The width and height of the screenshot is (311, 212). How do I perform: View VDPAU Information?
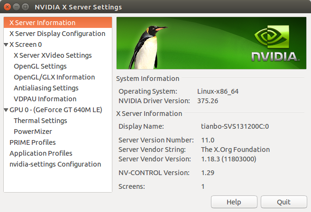58,99
